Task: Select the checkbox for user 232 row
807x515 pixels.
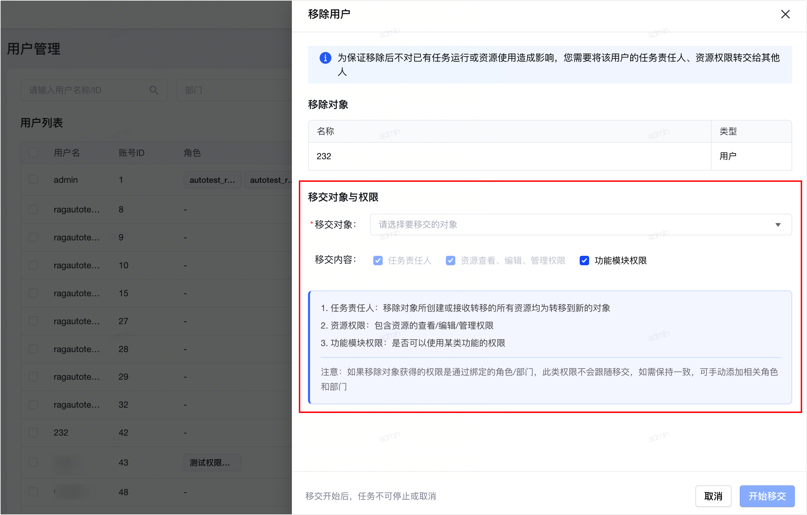Action: coord(33,433)
